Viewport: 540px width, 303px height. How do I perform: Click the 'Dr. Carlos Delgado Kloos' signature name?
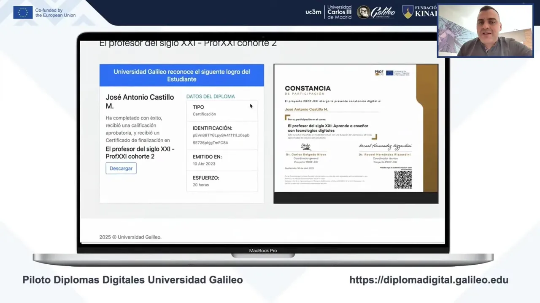click(306, 154)
